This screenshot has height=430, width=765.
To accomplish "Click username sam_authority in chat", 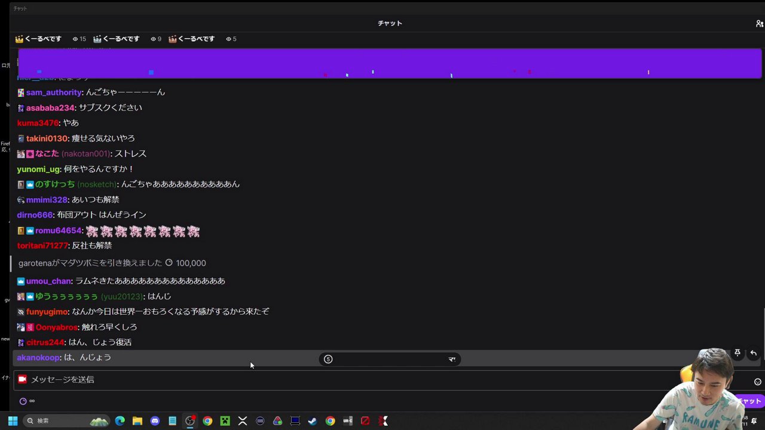I will [x=53, y=93].
